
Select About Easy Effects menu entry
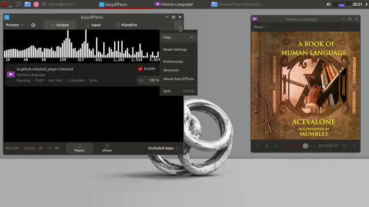pyautogui.click(x=178, y=79)
